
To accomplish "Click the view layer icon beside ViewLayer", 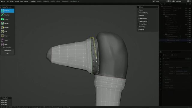I will pos(173,1).
